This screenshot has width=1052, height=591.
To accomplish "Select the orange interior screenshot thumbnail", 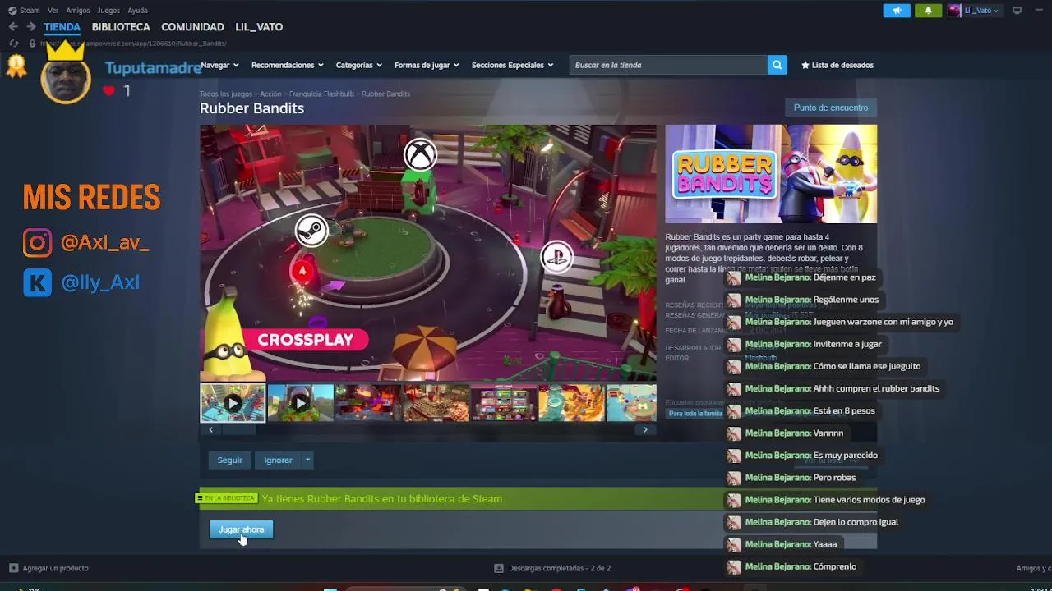I will pos(368,403).
